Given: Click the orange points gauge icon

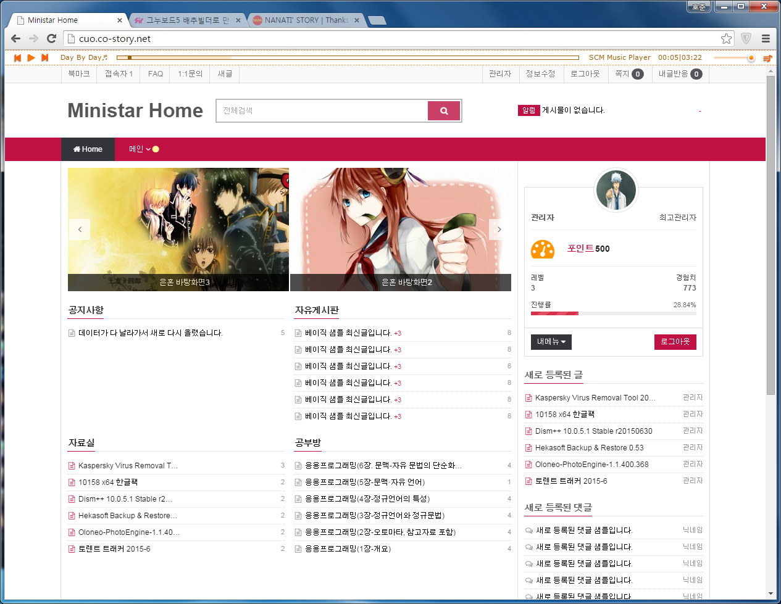Looking at the screenshot, I should 543,249.
